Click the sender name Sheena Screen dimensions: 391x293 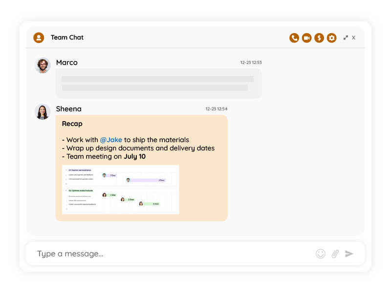click(69, 109)
